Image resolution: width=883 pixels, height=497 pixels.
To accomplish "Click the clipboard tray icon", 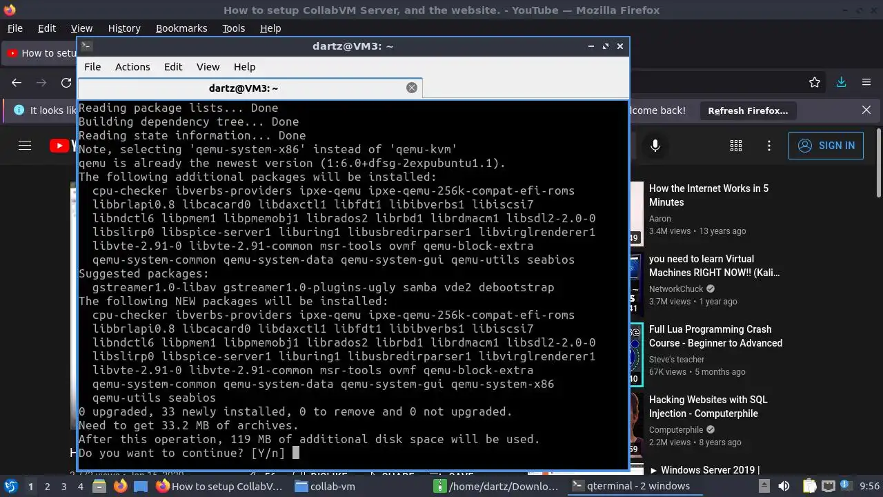I will [811, 486].
